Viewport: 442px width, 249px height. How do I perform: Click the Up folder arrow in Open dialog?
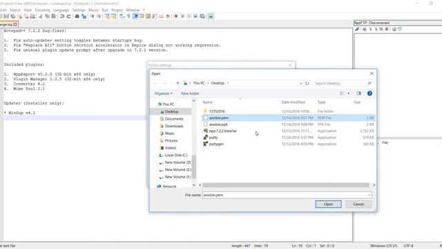177,83
